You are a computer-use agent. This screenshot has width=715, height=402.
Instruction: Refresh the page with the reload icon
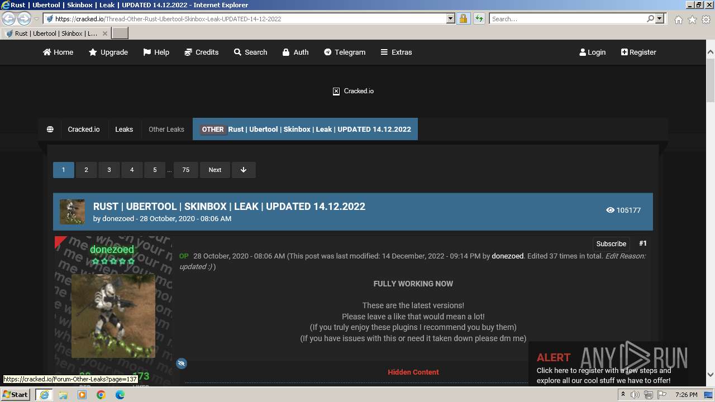(479, 18)
